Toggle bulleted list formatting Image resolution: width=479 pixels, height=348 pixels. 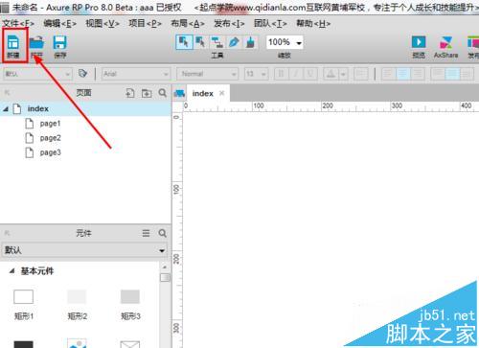coord(361,74)
